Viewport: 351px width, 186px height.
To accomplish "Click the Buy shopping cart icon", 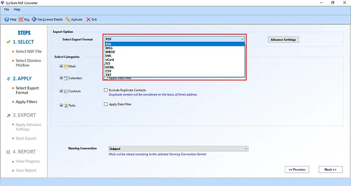I will [21, 19].
